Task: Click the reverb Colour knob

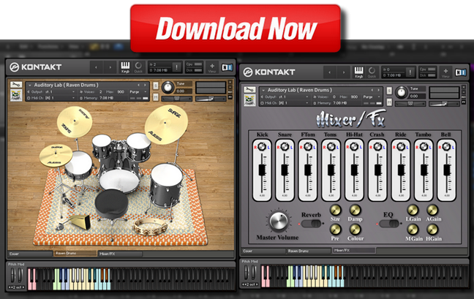Action: click(x=355, y=230)
